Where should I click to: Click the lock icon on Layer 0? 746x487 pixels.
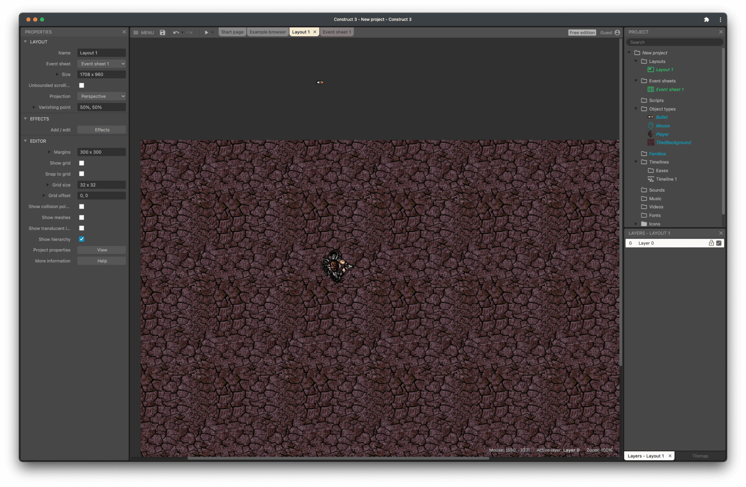pos(711,243)
